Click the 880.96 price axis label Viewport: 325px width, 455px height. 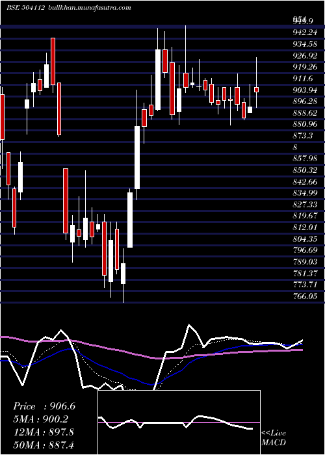(x=305, y=124)
